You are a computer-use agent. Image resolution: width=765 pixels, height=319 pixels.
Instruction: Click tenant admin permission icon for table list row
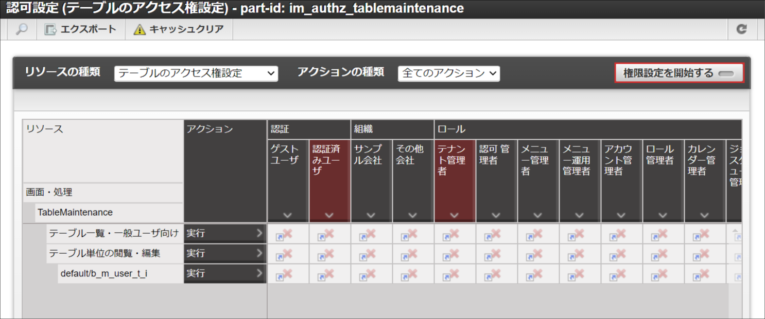450,234
